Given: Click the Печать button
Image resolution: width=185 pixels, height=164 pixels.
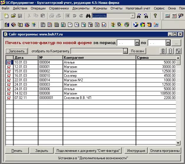Looking at the screenshot, I should [x=17, y=151].
